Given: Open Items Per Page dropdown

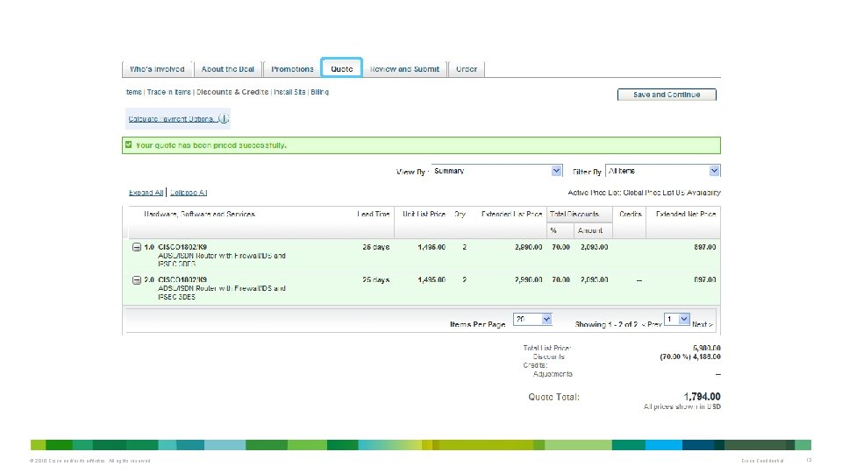Looking at the screenshot, I should pyautogui.click(x=532, y=319).
